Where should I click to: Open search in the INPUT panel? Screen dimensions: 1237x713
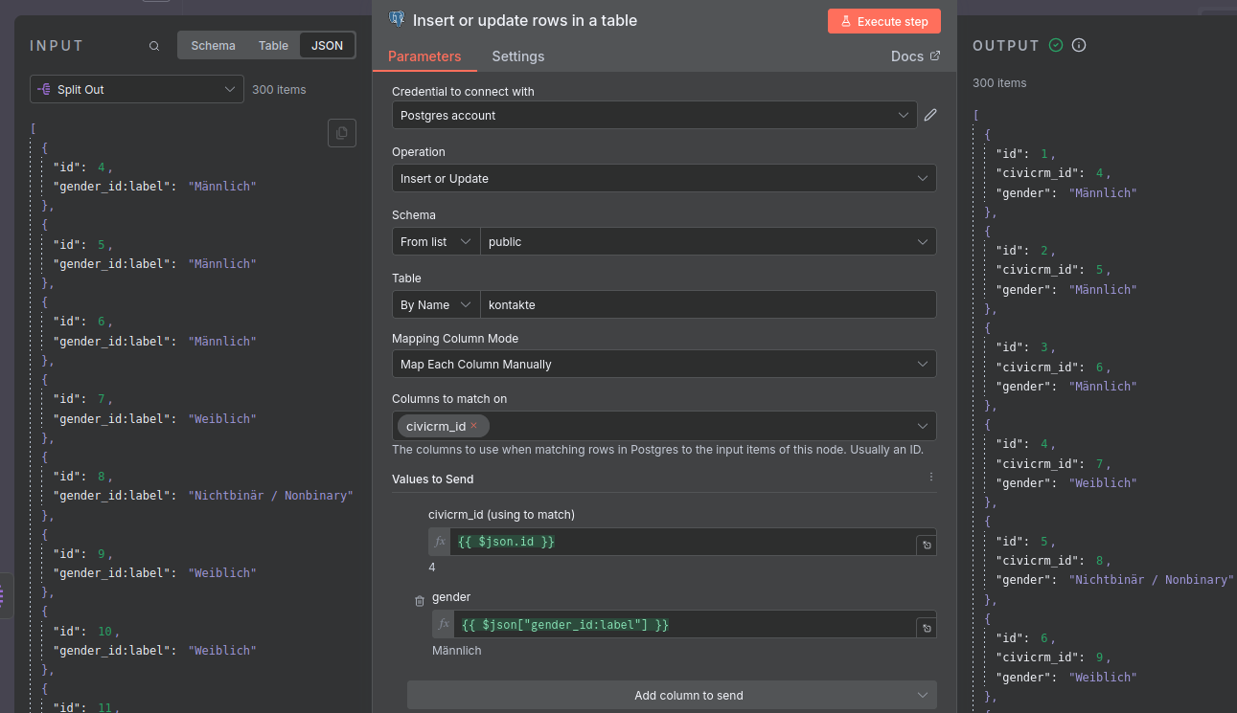[x=153, y=45]
